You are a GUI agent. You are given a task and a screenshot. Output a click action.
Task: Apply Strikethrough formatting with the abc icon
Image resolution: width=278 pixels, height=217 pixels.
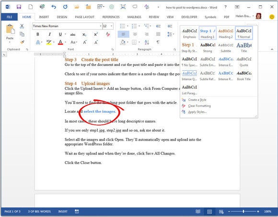(x=73, y=34)
